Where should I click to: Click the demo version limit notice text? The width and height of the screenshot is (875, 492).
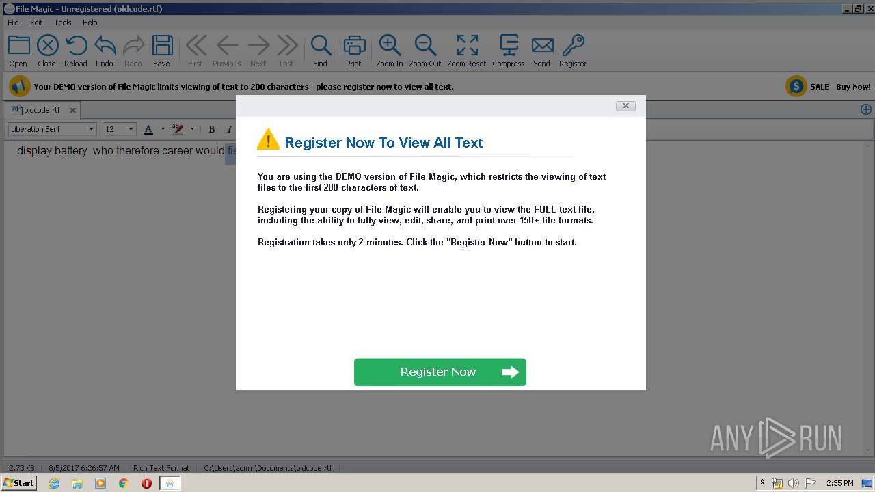tap(243, 87)
